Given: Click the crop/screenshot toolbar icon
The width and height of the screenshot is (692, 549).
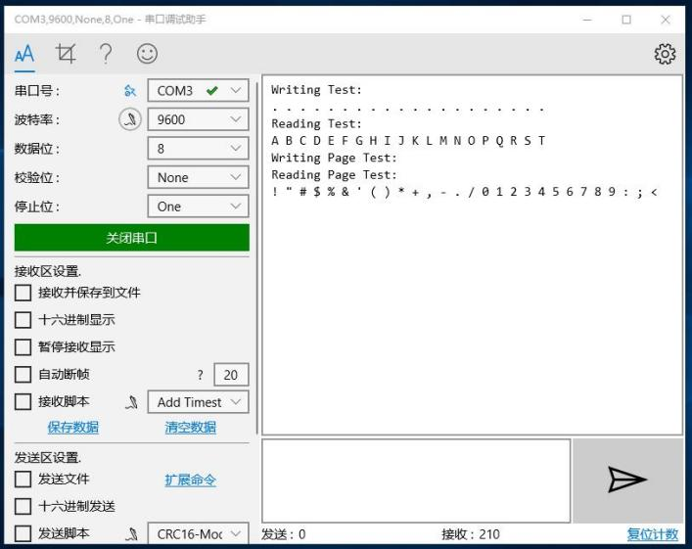Looking at the screenshot, I should click(x=66, y=54).
